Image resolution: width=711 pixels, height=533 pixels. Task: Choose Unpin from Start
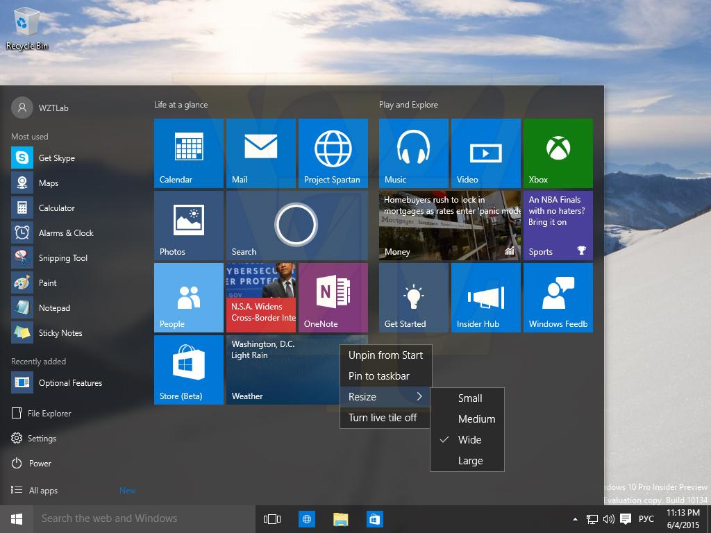click(385, 355)
